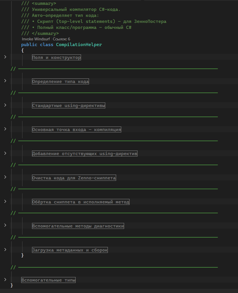
Task: Click the "Invoke Windsurf" CodeLens link
Action: [x=36, y=39]
